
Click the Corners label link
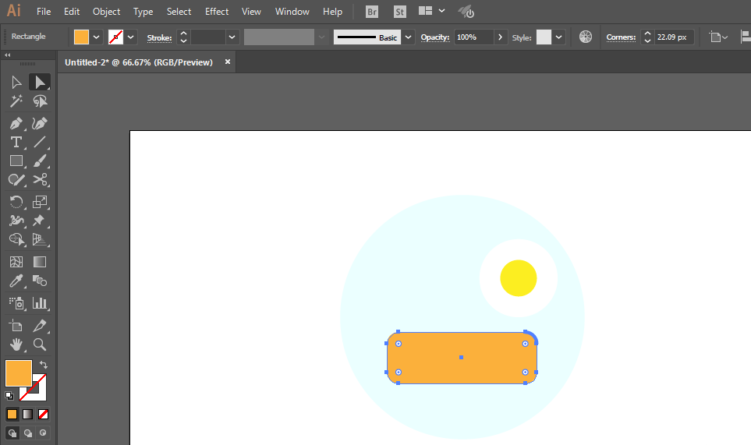621,37
